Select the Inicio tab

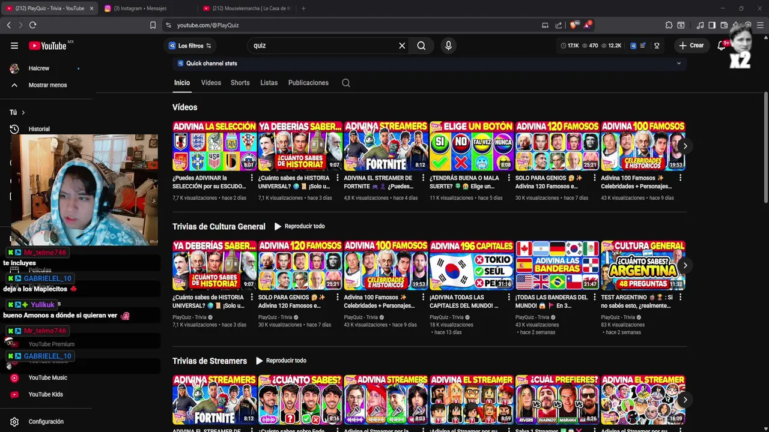point(182,83)
